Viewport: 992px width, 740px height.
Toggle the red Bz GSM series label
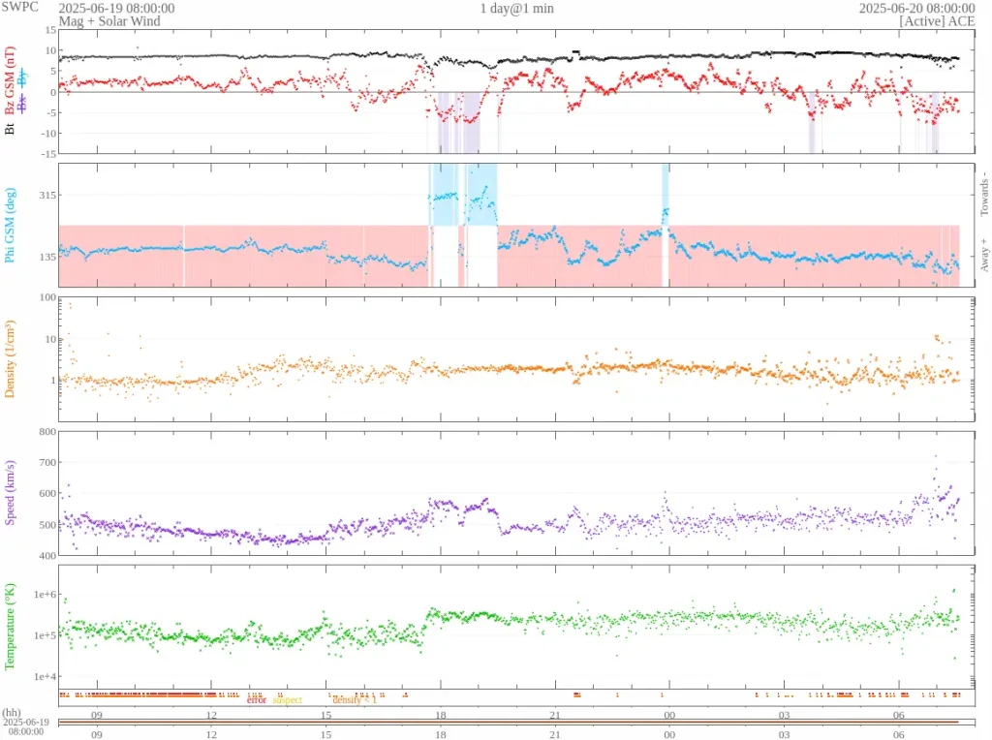(10, 80)
